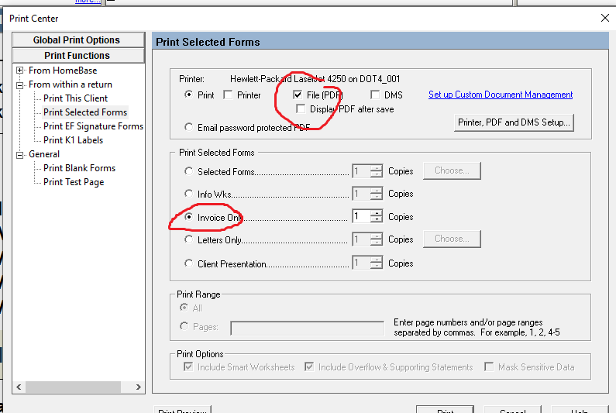Choose Print Test Page tree item

coord(74,182)
